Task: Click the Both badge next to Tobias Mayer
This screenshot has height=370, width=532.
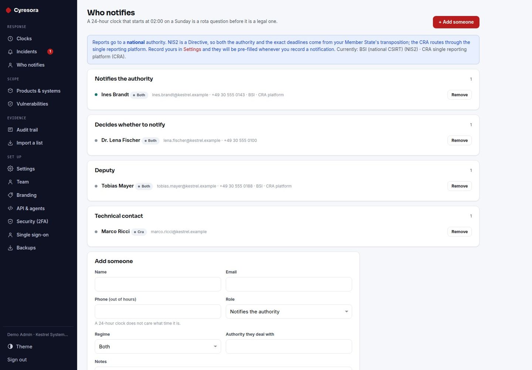Action: (144, 186)
